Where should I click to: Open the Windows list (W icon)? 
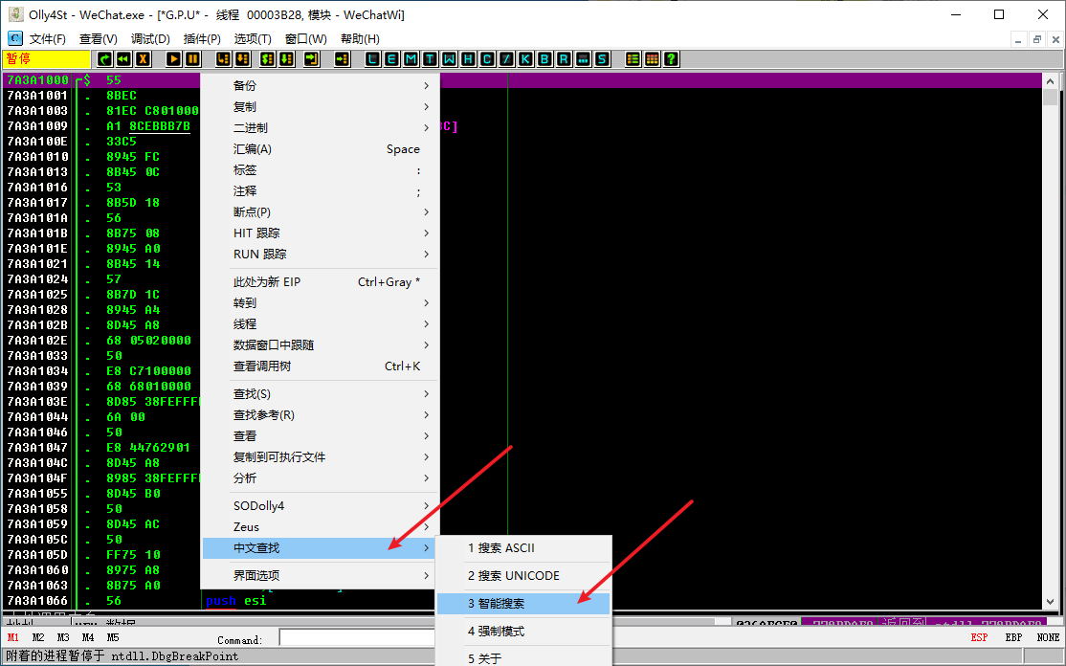(x=449, y=59)
